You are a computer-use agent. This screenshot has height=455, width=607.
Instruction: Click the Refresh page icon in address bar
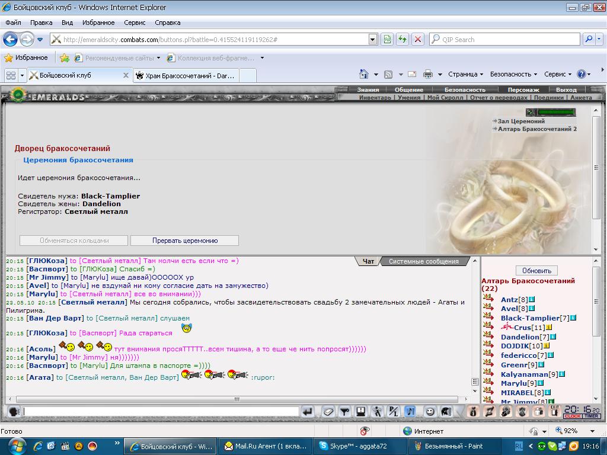pyautogui.click(x=402, y=39)
